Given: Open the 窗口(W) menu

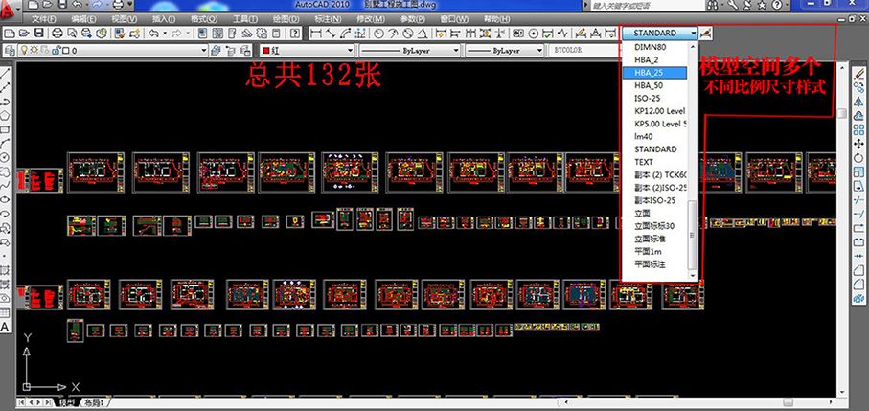Looking at the screenshot, I should point(454,19).
